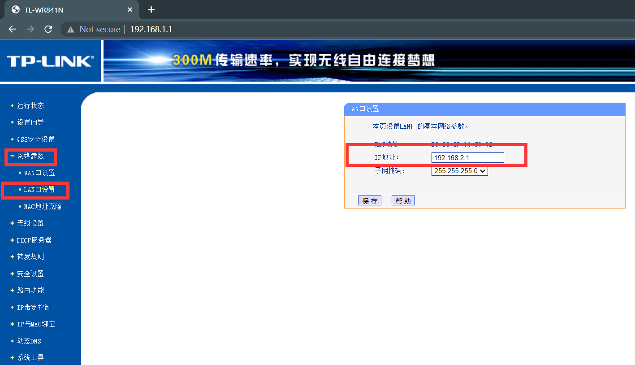Select LAN口设置 in the sidebar
This screenshot has height=365, width=635.
coord(39,190)
